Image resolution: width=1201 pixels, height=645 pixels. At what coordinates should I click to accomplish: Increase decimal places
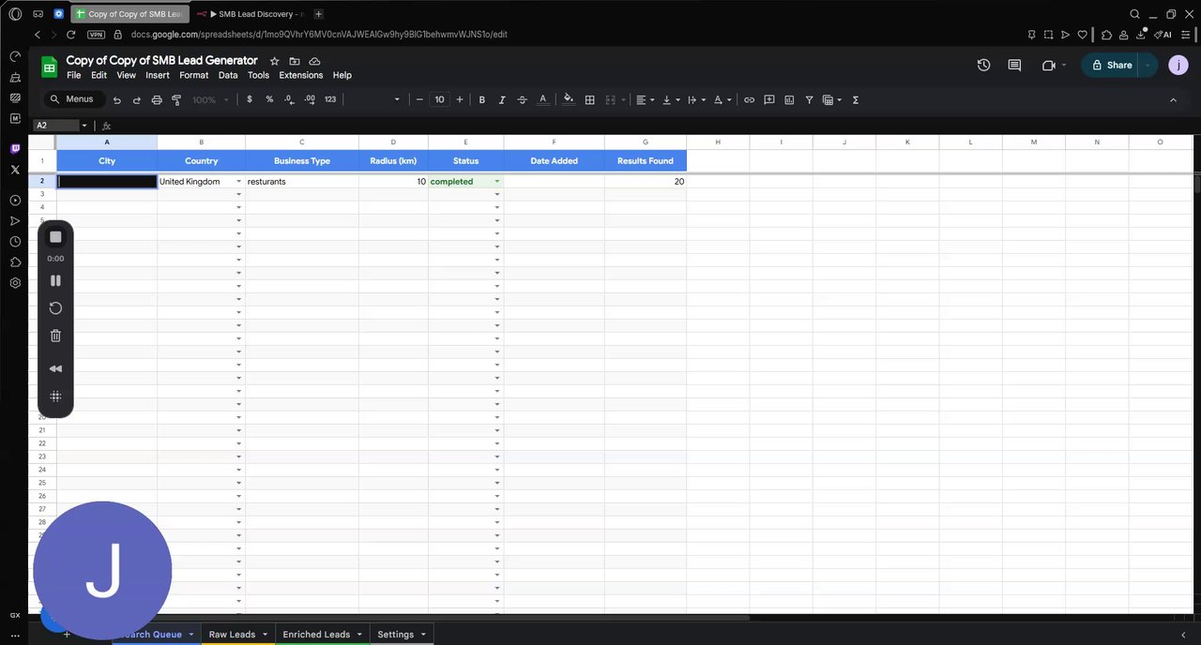coord(310,99)
